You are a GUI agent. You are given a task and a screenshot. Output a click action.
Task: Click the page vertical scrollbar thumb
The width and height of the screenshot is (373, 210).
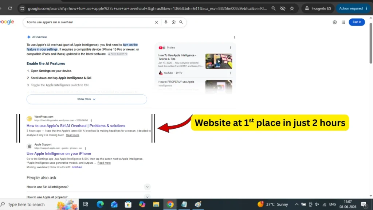370,43
